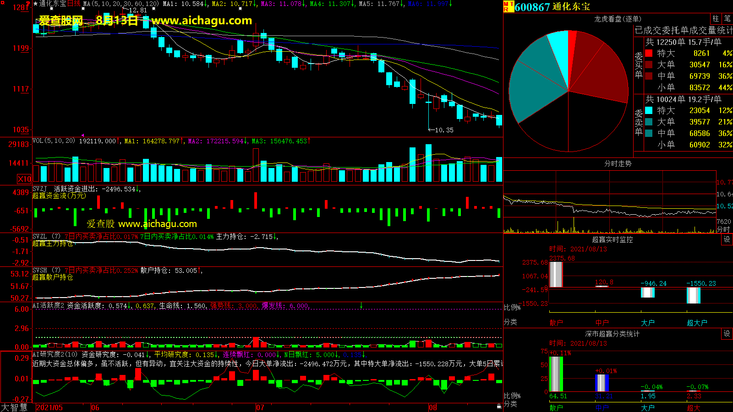The width and height of the screenshot is (733, 412).
Task: Click the lock icon at bottom of timeline
Action: pyautogui.click(x=499, y=407)
